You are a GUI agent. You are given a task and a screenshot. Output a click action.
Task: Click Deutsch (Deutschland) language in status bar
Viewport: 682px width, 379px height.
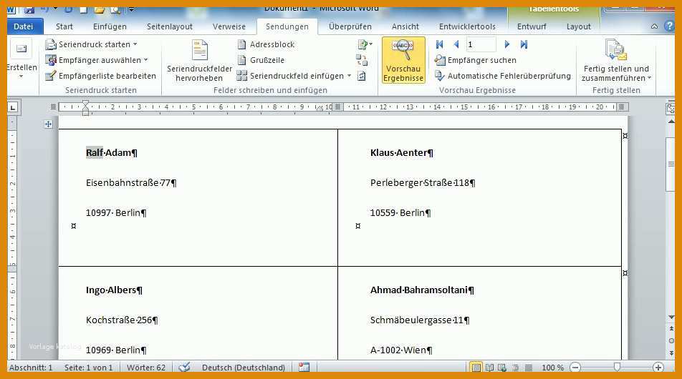tap(244, 368)
